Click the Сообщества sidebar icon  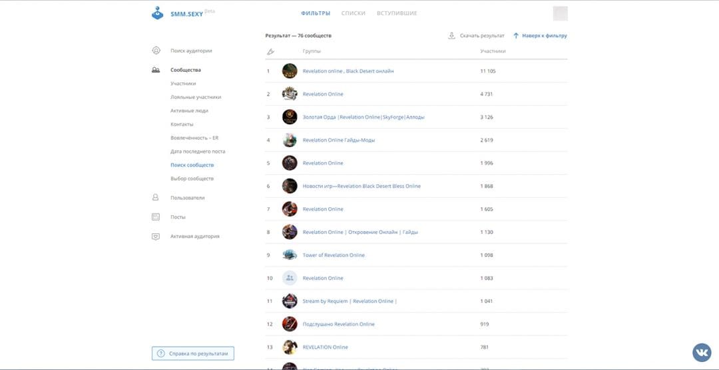[x=156, y=70]
